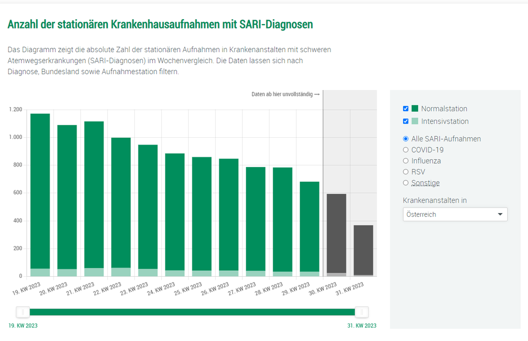Click the left handle of the week slider

tap(23, 312)
